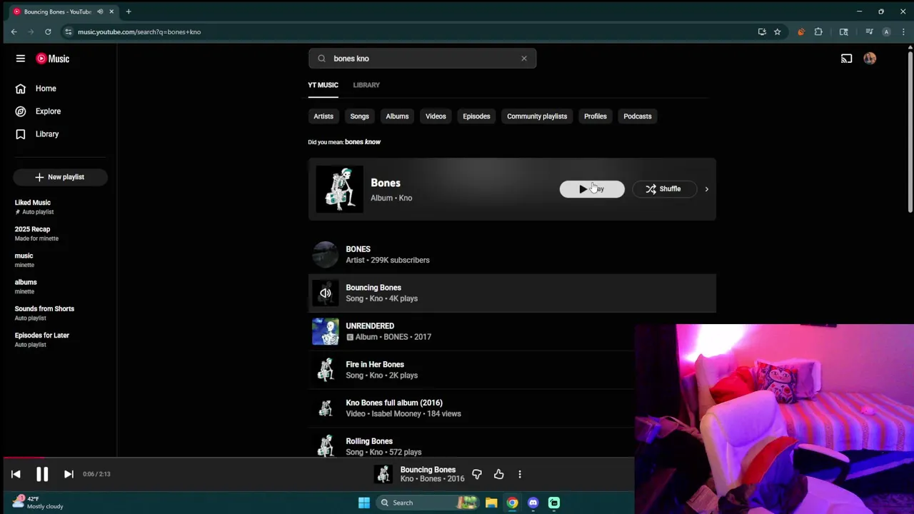Filter results by Podcasts
Image resolution: width=914 pixels, height=514 pixels.
pos(638,116)
